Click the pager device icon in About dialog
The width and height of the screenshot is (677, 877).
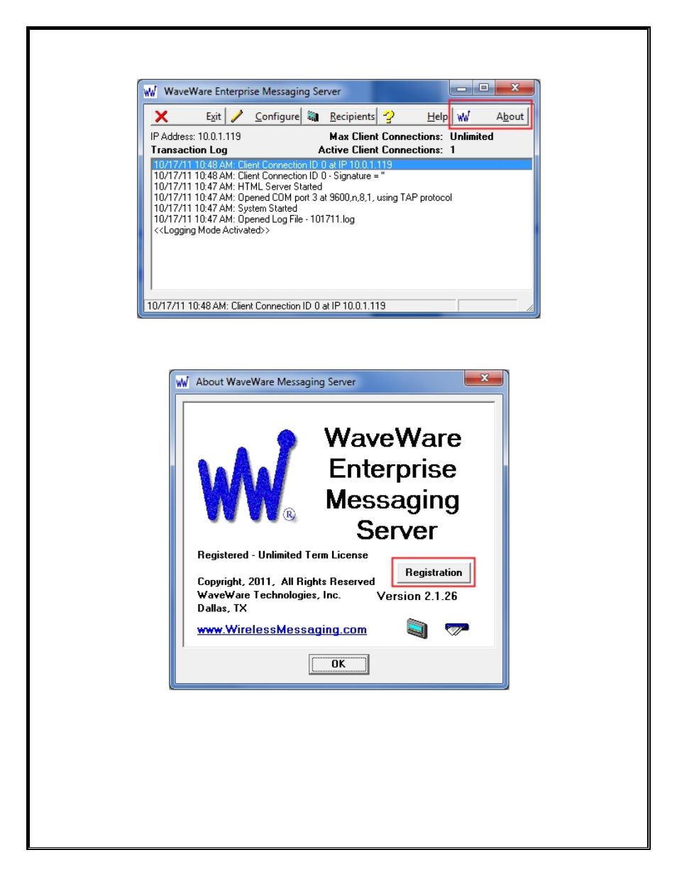[417, 628]
